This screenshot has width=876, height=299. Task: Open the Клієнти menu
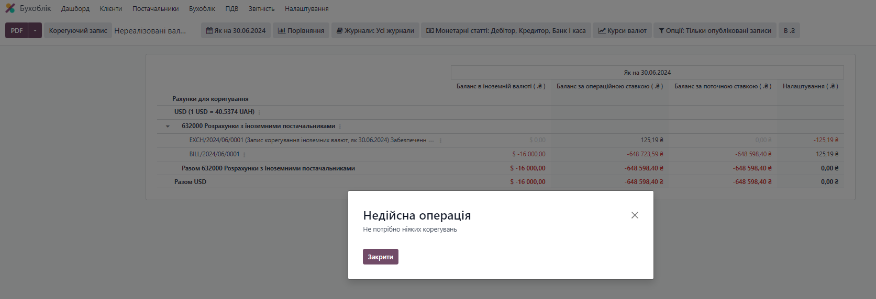tap(111, 9)
